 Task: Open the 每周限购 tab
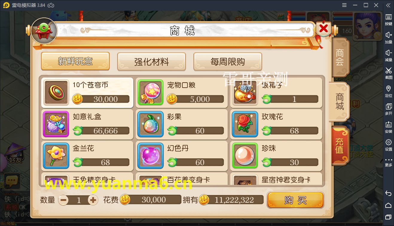(x=228, y=62)
